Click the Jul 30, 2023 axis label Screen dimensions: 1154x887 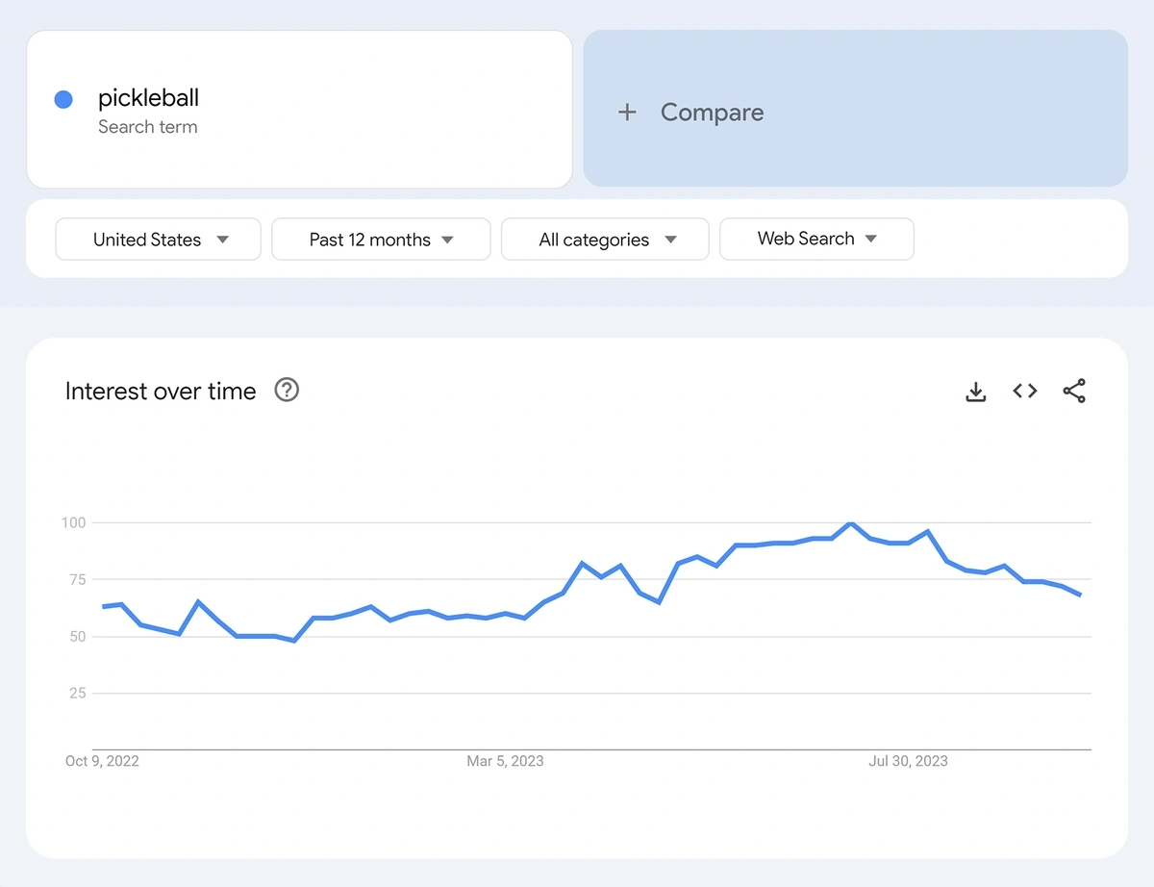(908, 761)
